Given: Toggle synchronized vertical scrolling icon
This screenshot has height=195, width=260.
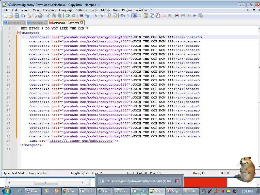Looking at the screenshot, I should point(109,15).
